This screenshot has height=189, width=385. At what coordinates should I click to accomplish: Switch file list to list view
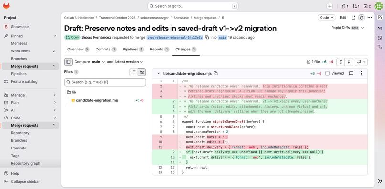[x=134, y=72]
